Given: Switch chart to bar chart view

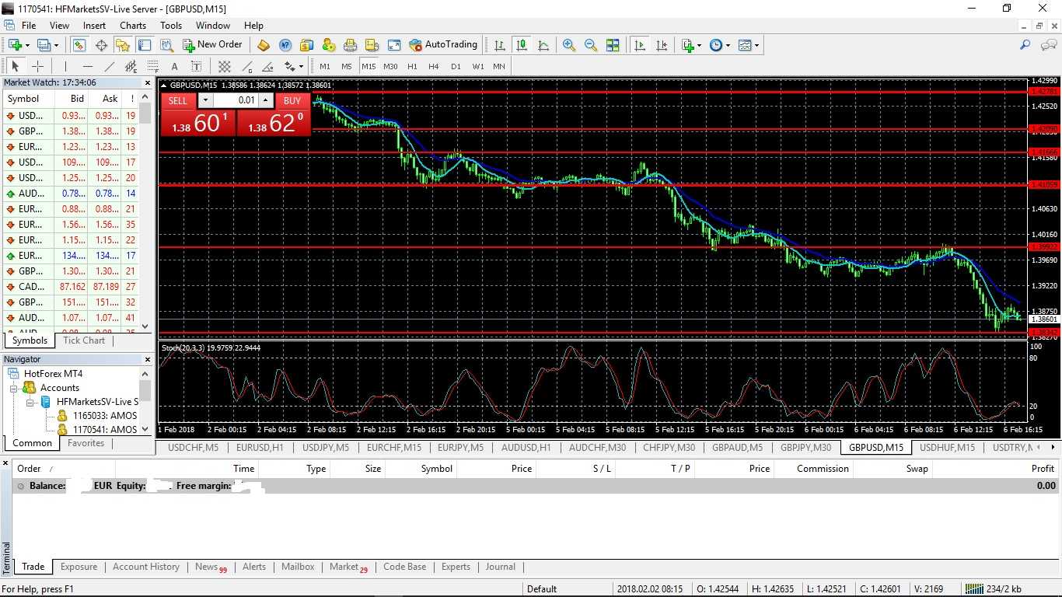Looking at the screenshot, I should click(x=500, y=45).
